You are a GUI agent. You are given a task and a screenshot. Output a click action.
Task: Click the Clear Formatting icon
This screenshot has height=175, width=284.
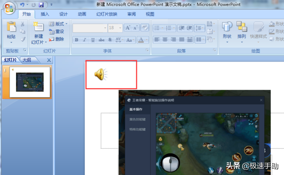[x=145, y=28]
